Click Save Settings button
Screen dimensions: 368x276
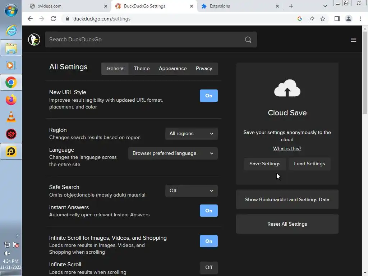point(265,164)
